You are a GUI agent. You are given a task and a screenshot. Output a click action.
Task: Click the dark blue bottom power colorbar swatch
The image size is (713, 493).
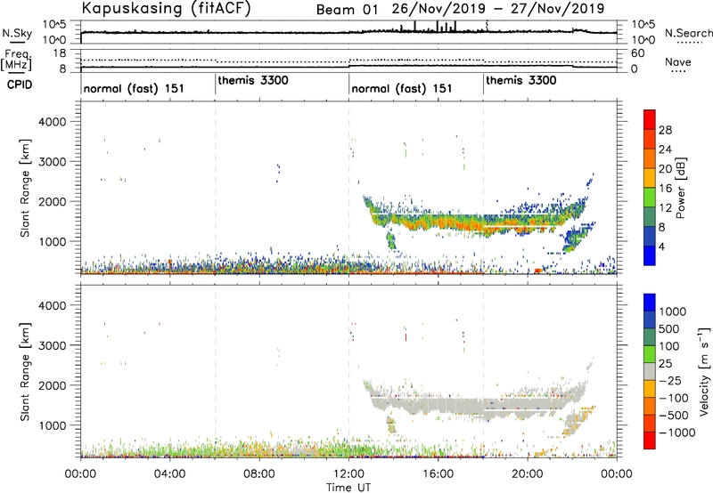point(650,256)
